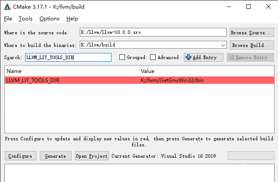
Task: Click the 'Current Generator: Visual Studio 16 2019' text
Action: [x=164, y=156]
